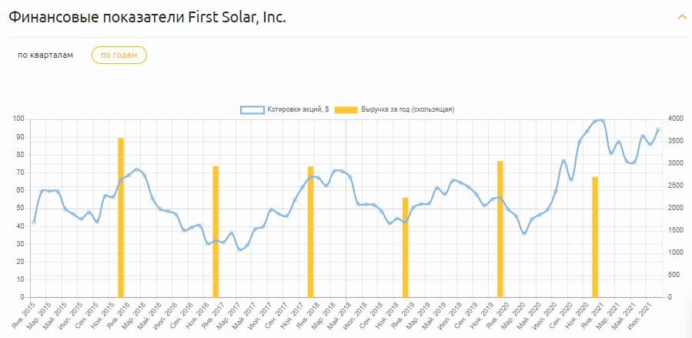This screenshot has width=692, height=338.
Task: Toggle 'Котировки акций, $' legend item
Action: click(x=297, y=109)
